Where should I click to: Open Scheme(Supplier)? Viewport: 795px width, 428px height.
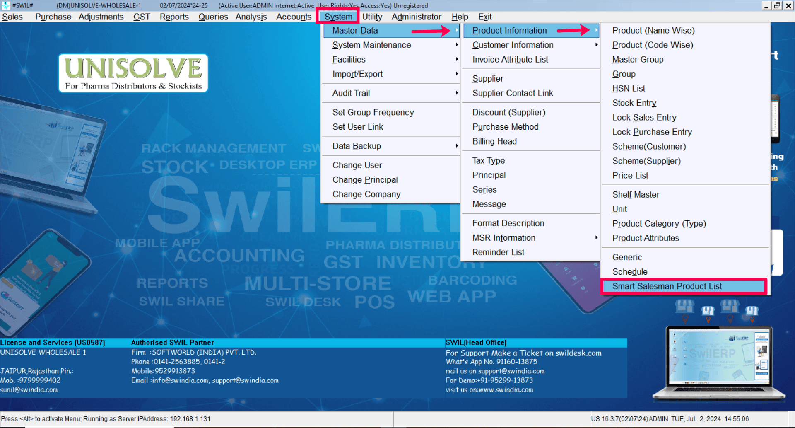[685, 161]
